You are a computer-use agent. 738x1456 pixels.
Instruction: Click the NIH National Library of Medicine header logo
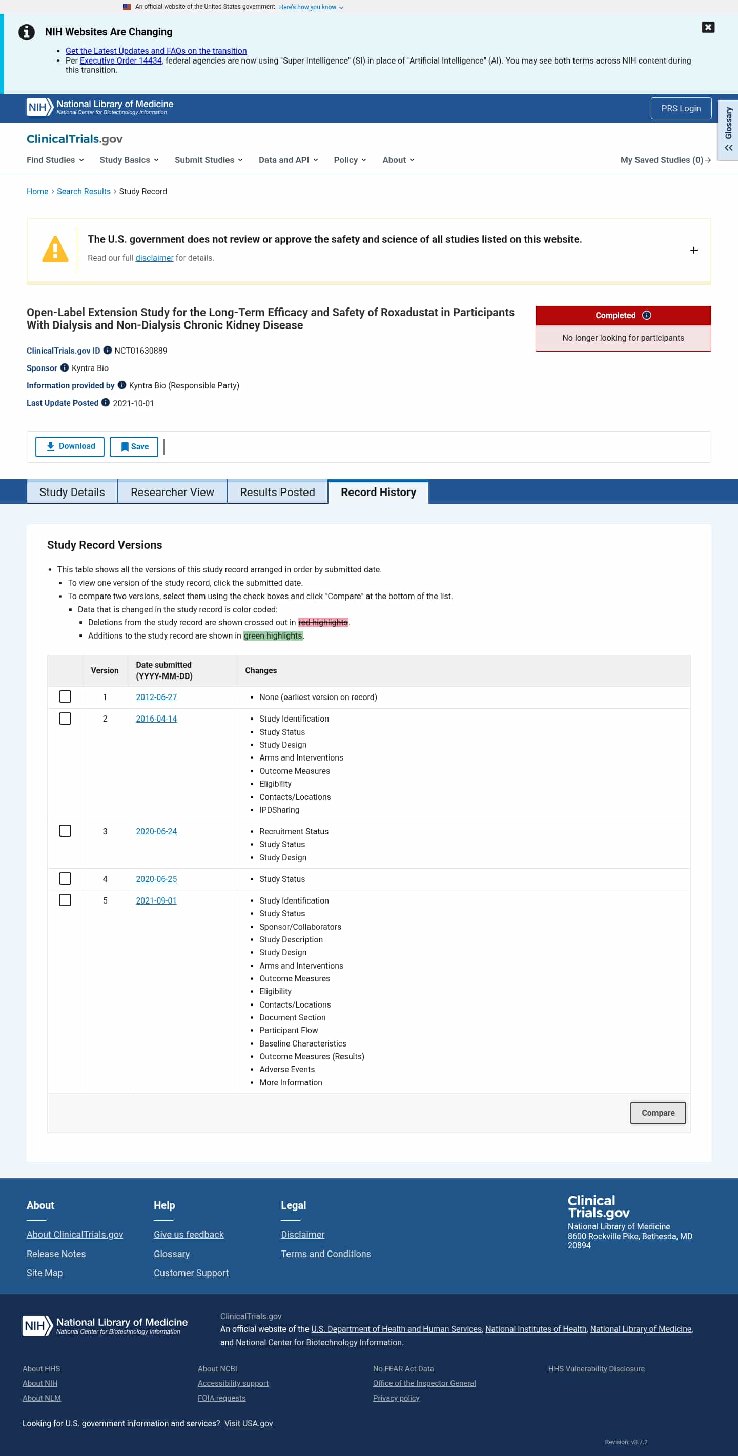click(x=100, y=107)
